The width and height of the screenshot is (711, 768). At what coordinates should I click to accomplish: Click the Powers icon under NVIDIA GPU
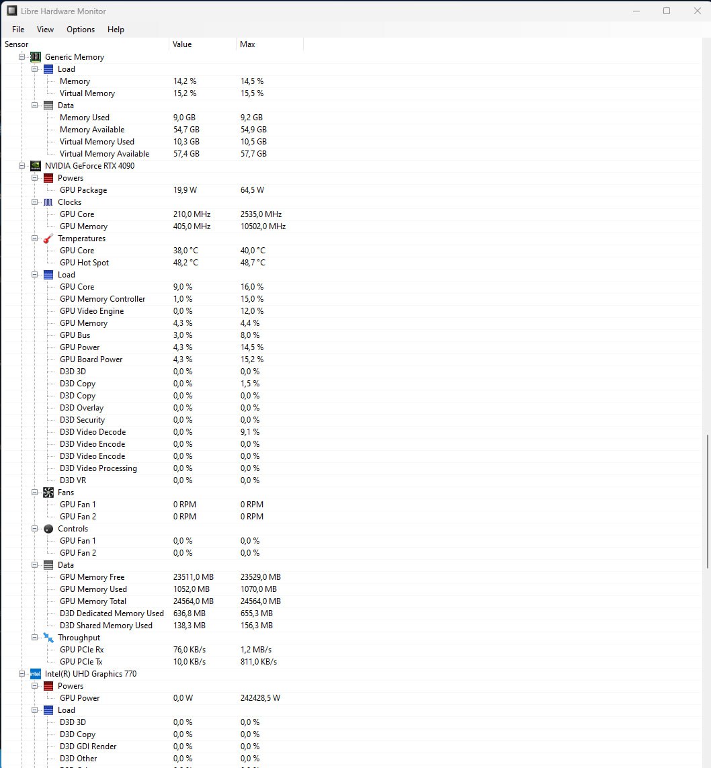coord(48,178)
